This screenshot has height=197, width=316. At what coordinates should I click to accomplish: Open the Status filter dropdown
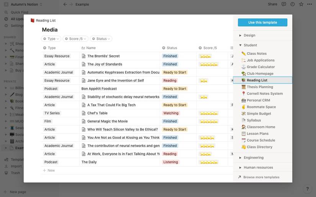(x=101, y=39)
